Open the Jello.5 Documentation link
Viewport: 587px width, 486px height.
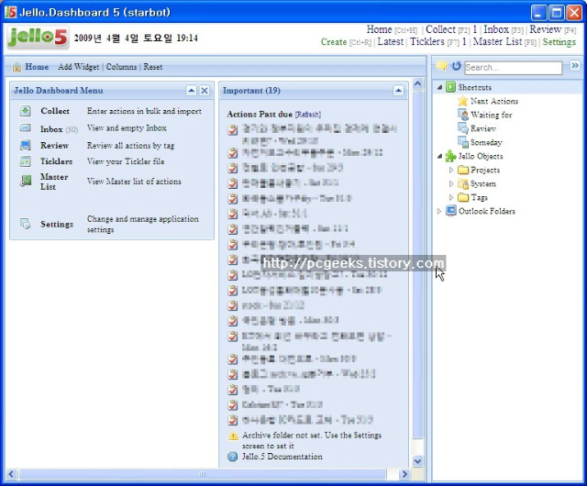282,457
